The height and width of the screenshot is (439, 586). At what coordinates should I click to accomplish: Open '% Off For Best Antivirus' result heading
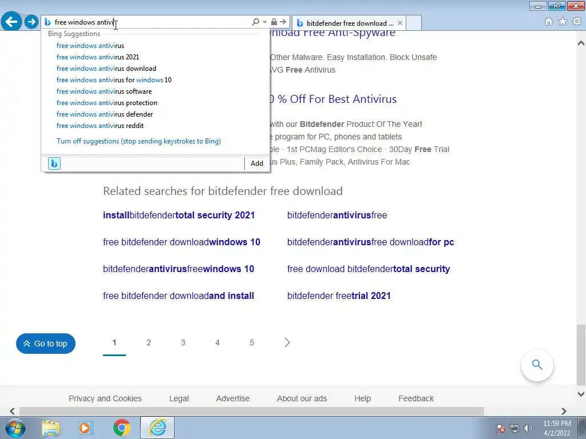(x=332, y=99)
